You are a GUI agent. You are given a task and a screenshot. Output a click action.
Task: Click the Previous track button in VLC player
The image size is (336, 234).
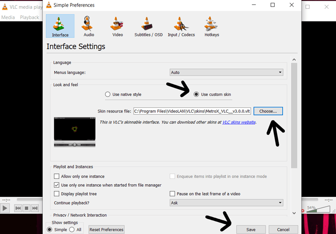18,208
